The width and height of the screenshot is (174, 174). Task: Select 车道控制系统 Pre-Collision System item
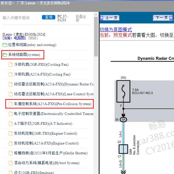53,104
